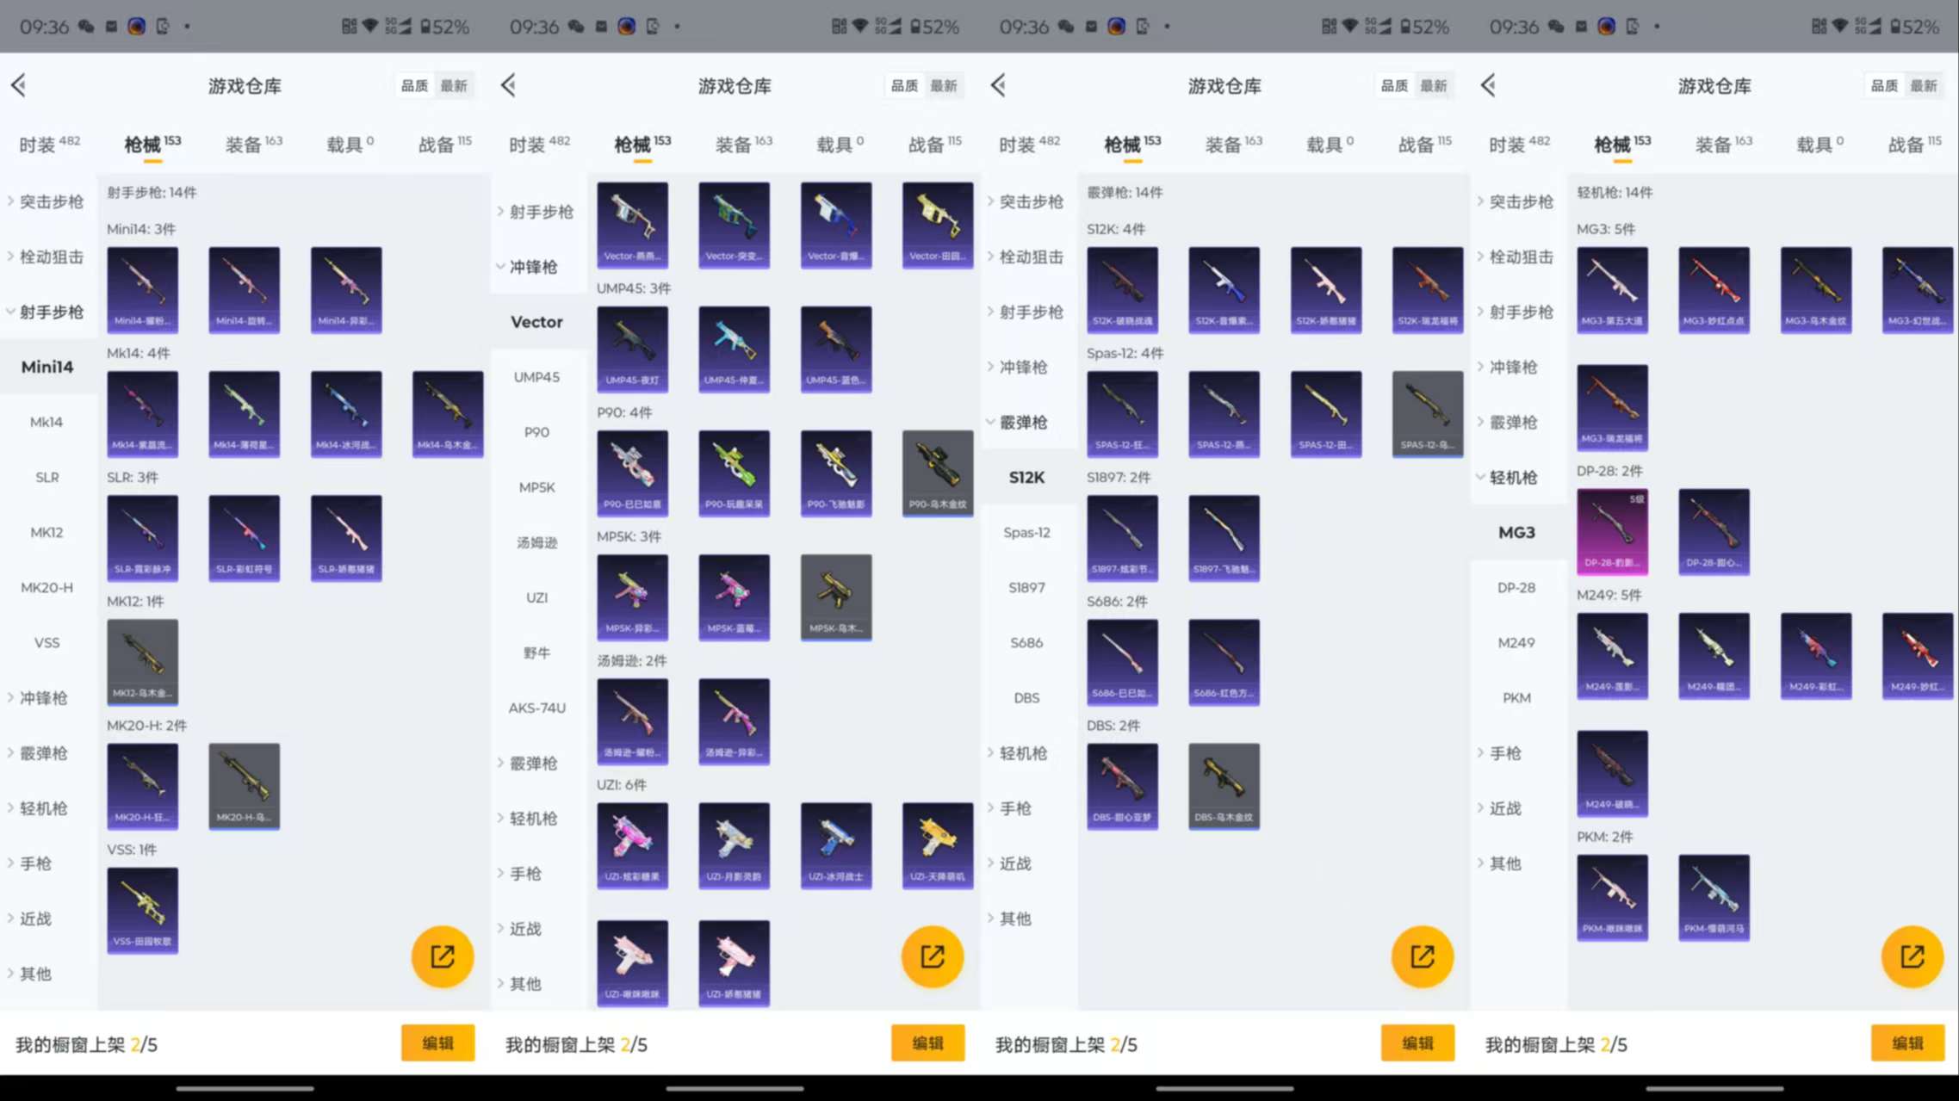The image size is (1959, 1101).
Task: Tap the gray MP5K skin thumbnail
Action: [x=835, y=596]
